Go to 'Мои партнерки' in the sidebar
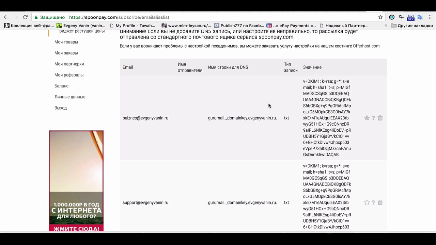This screenshot has height=245, width=436. [x=69, y=64]
